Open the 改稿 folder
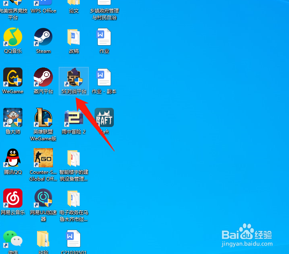Image resolution: width=289 pixels, height=254 pixels. click(x=73, y=37)
